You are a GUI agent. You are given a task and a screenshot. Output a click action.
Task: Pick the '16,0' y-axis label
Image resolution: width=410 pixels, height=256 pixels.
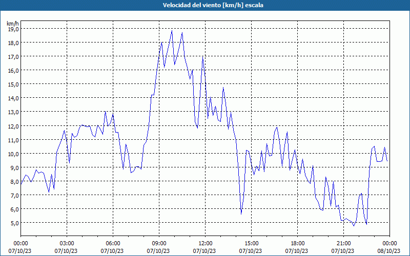click(13, 71)
